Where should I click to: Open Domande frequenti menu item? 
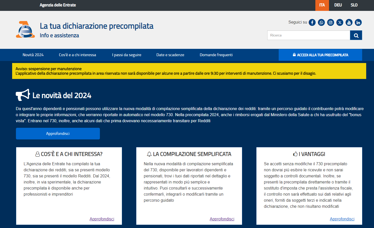click(x=216, y=55)
